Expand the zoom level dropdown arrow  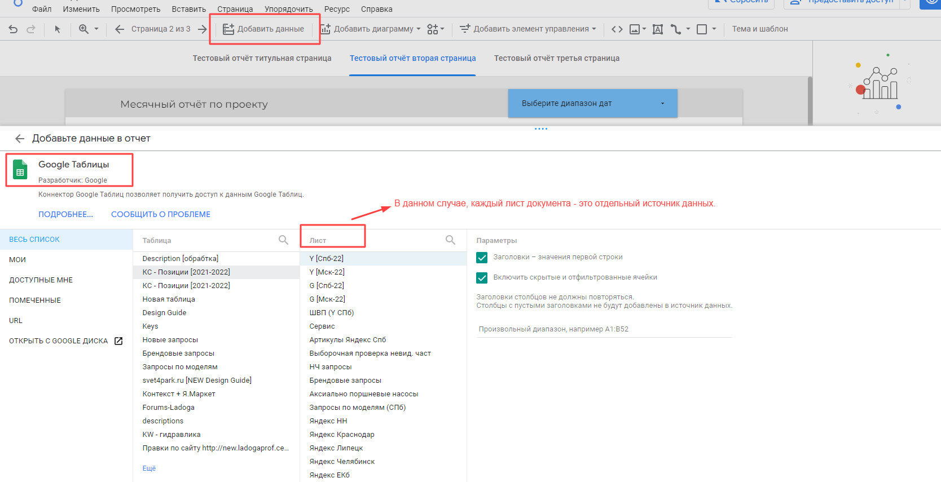tap(96, 29)
